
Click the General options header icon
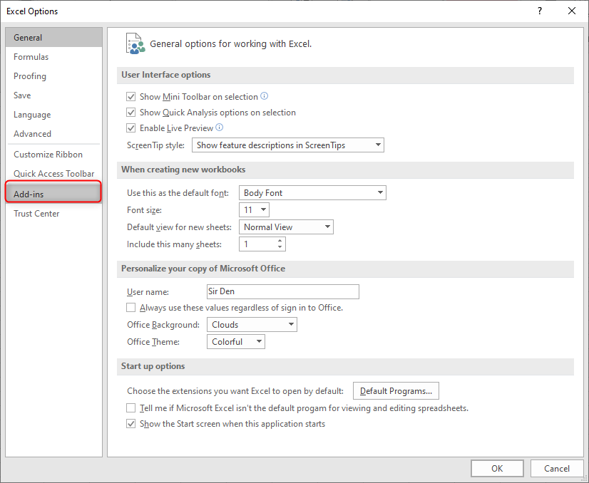[135, 43]
